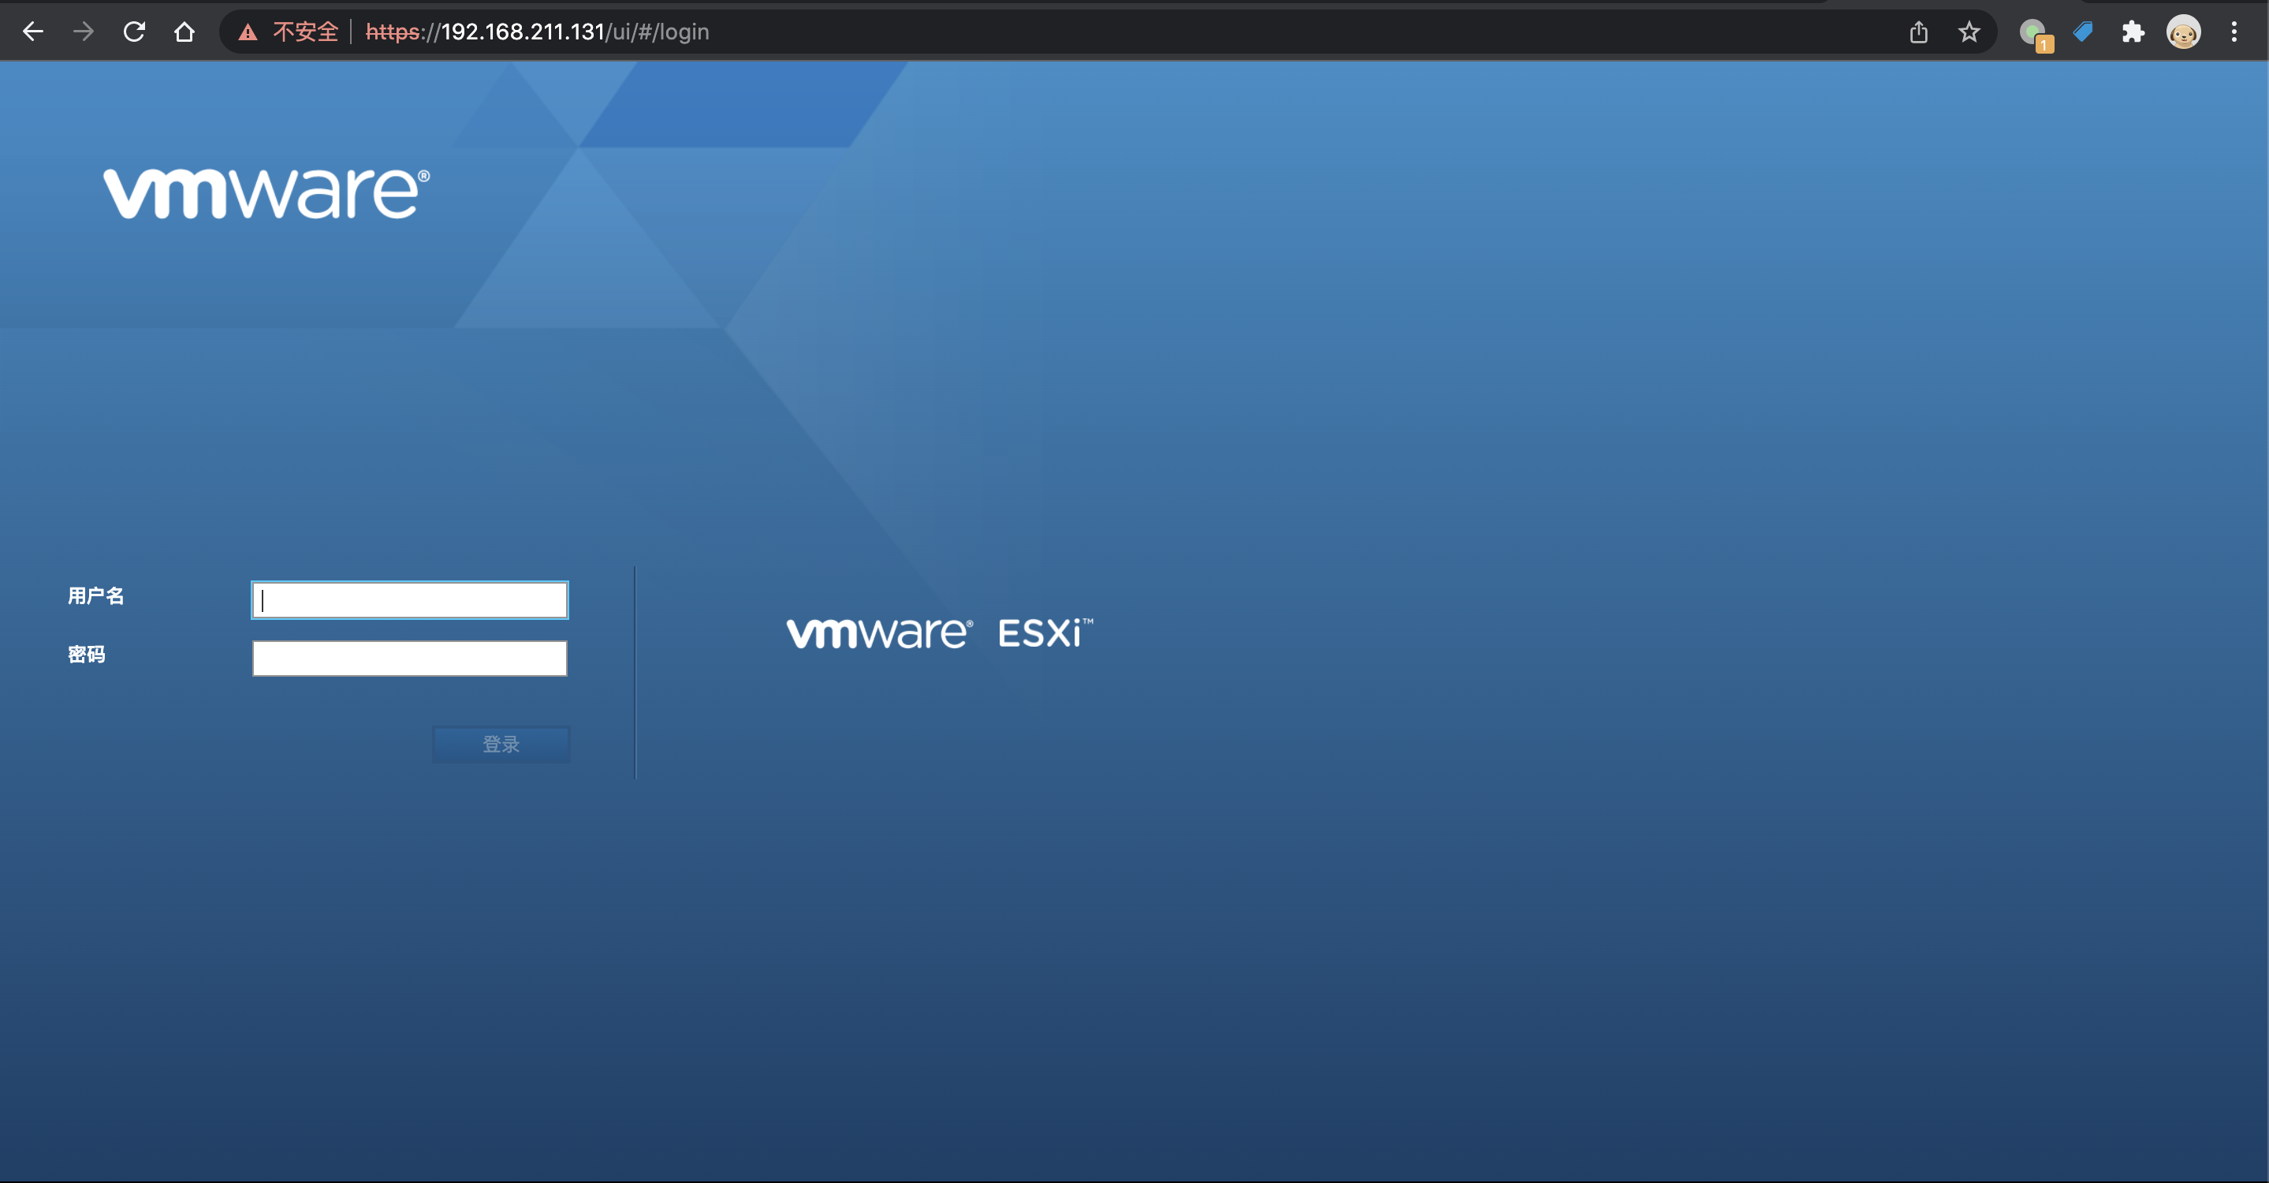The width and height of the screenshot is (2269, 1183).
Task: Focus the 用户名 username input field
Action: (x=408, y=600)
